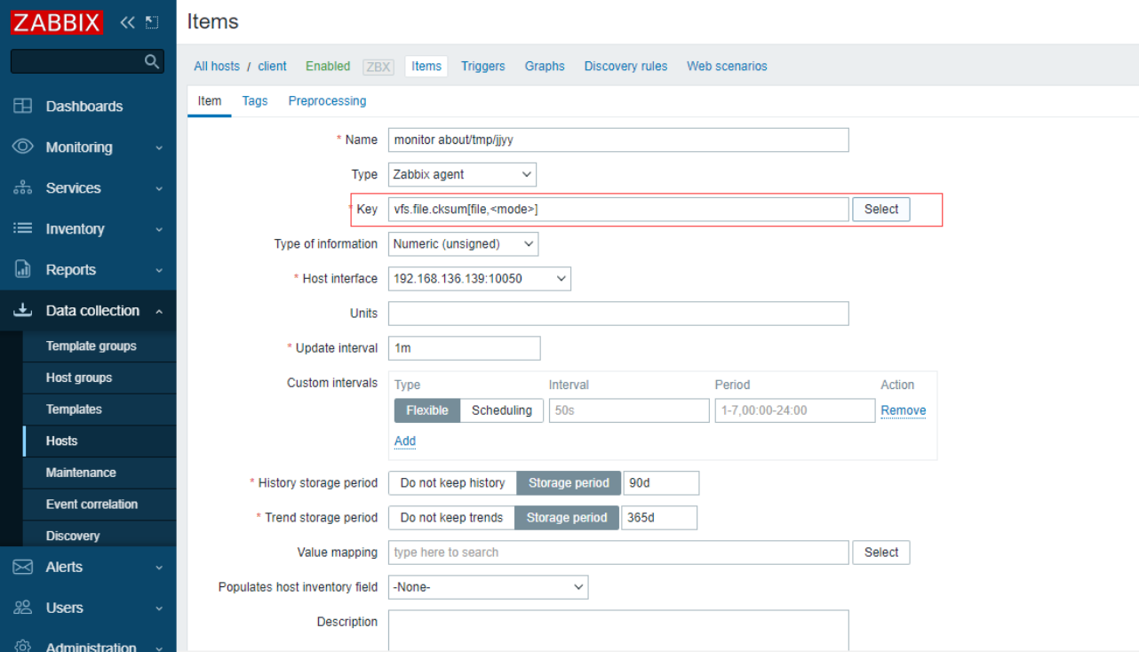Image resolution: width=1139 pixels, height=652 pixels.
Task: Remove the custom interval row
Action: click(x=904, y=410)
